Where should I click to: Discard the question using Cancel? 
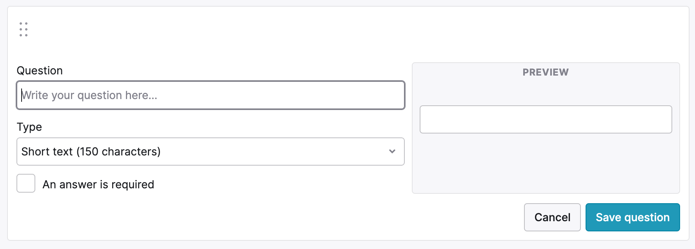(x=552, y=217)
